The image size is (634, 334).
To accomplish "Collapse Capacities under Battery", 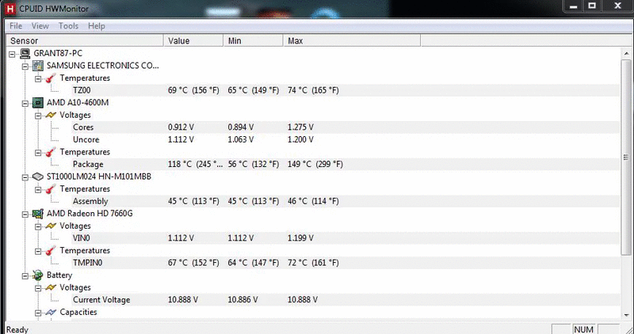I will click(x=38, y=313).
